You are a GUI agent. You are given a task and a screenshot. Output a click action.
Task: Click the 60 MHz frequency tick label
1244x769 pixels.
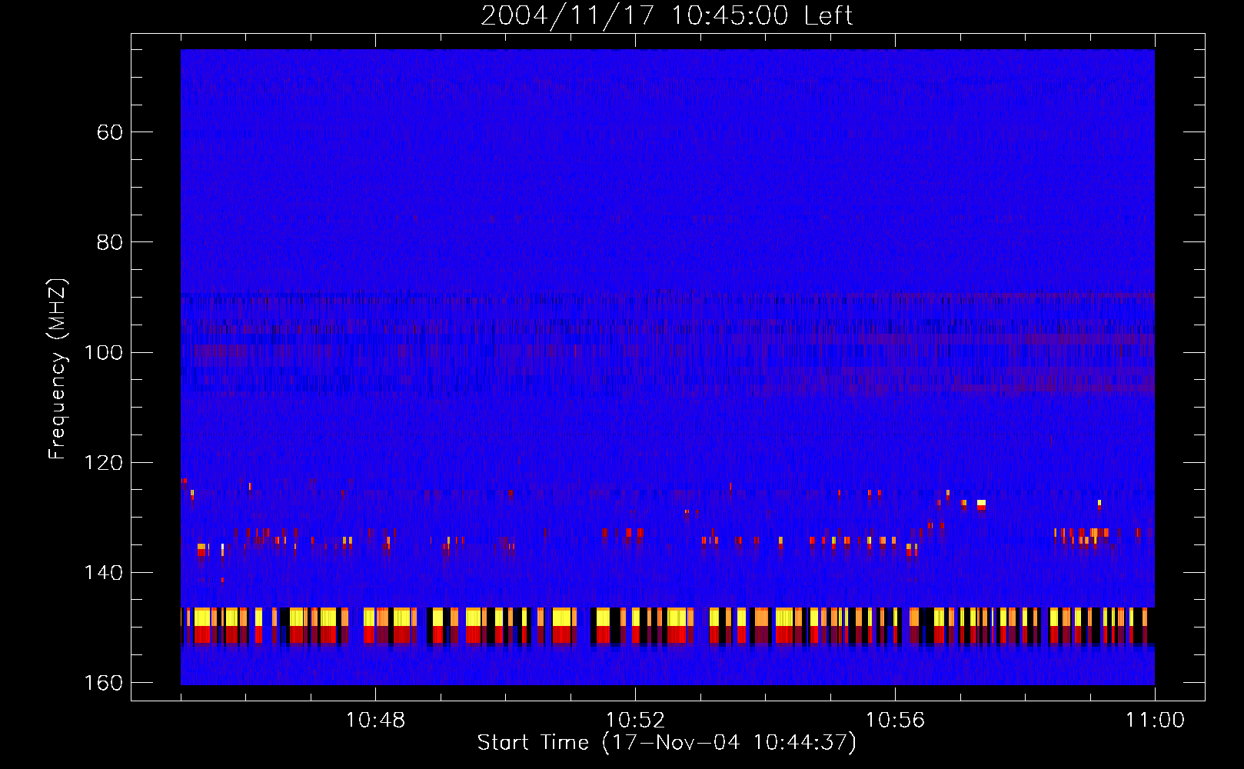109,132
